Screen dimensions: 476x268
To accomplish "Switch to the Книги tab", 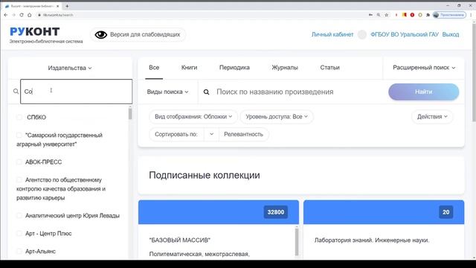I will click(x=189, y=68).
